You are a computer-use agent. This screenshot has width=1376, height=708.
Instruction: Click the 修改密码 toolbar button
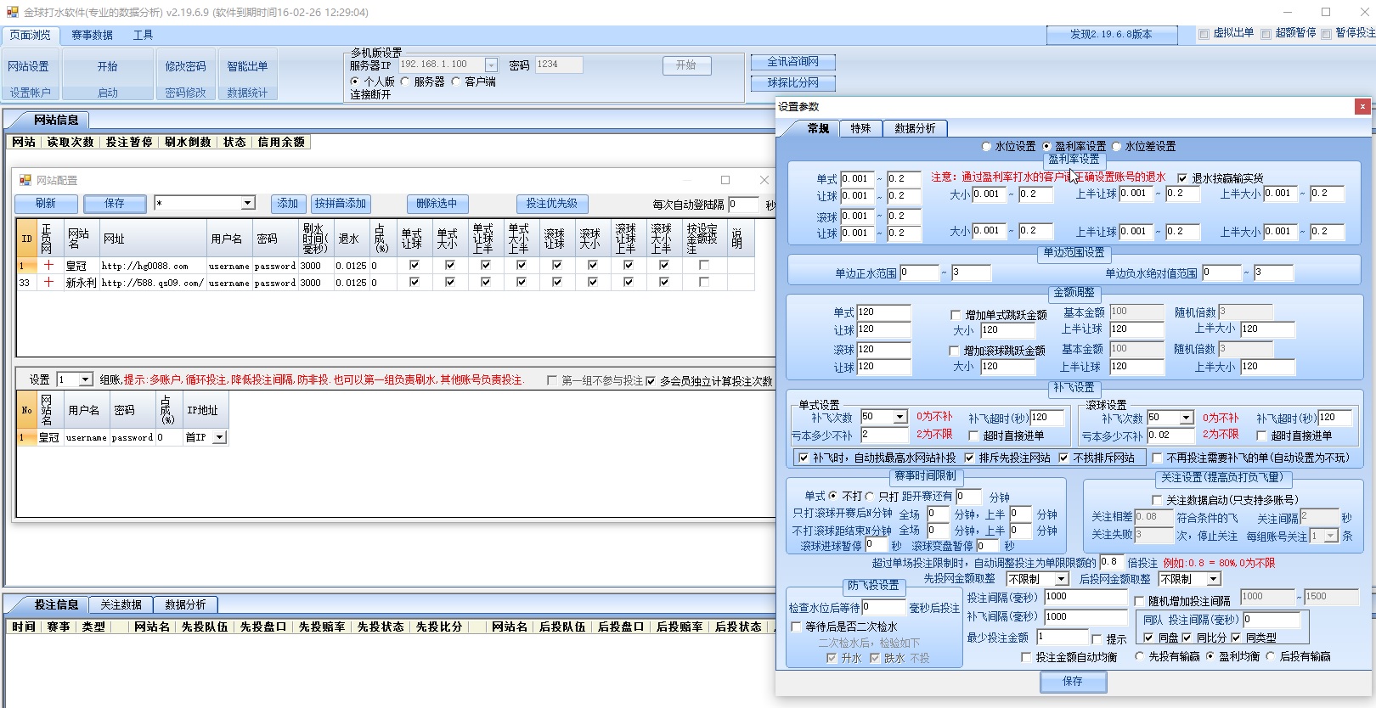[x=185, y=66]
